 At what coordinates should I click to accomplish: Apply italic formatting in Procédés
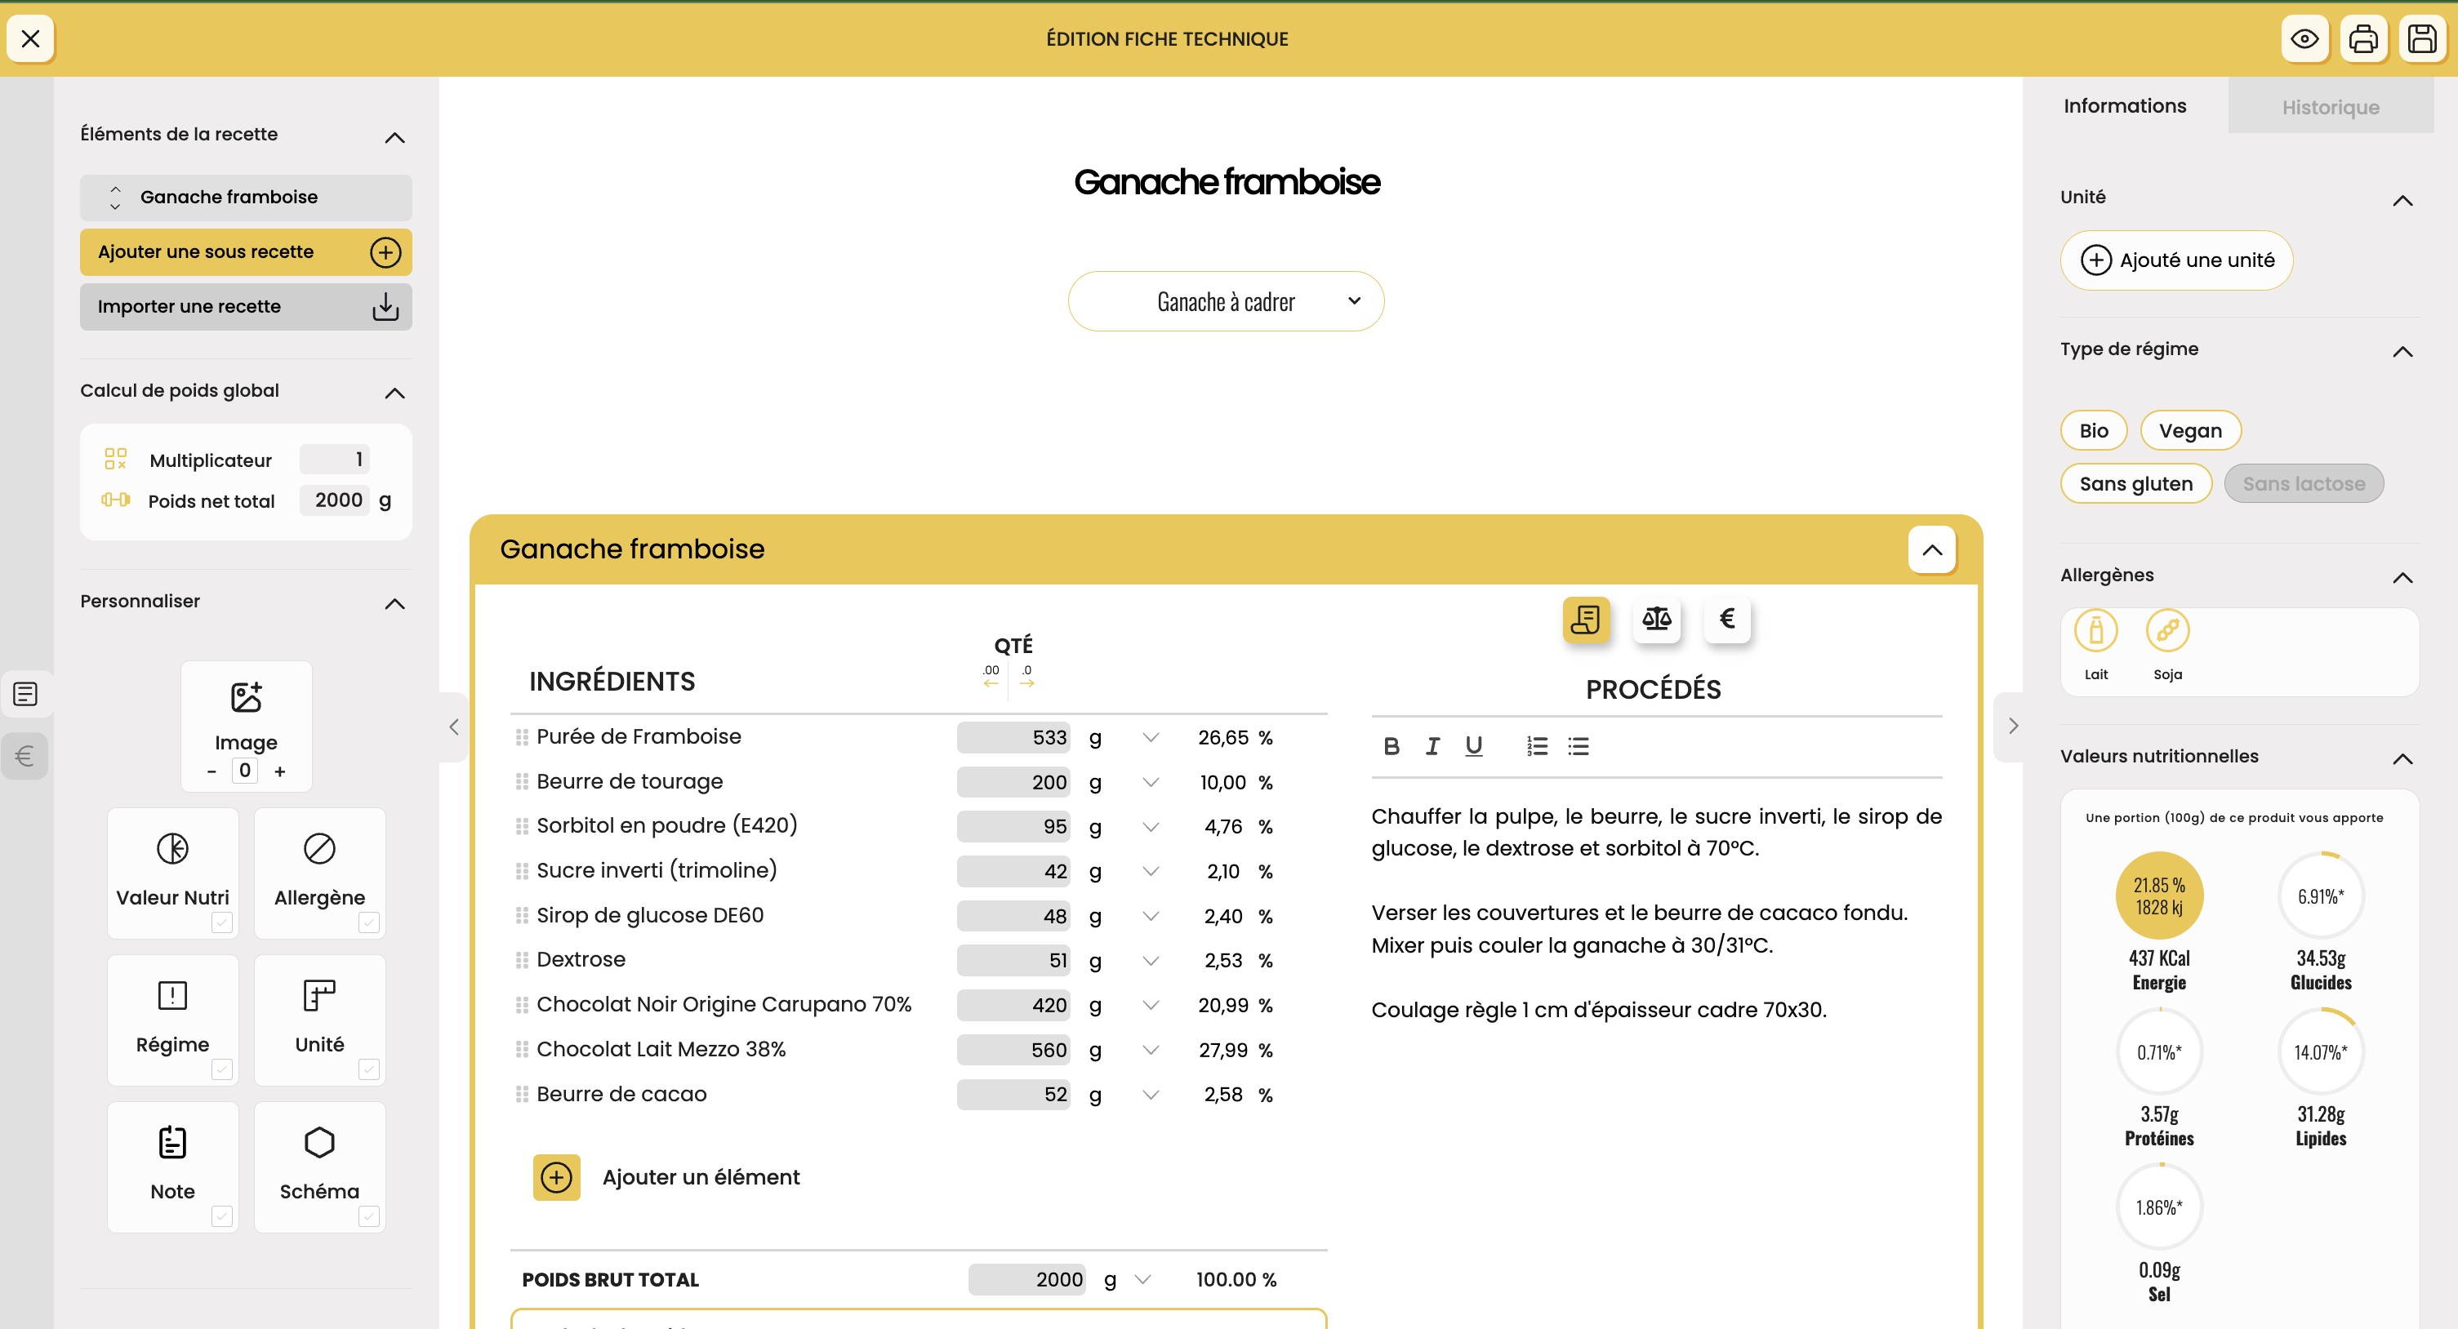point(1432,746)
